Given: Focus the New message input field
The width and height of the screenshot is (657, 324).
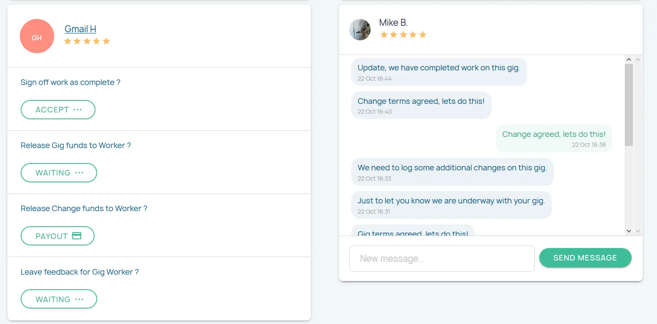Looking at the screenshot, I should point(442,258).
